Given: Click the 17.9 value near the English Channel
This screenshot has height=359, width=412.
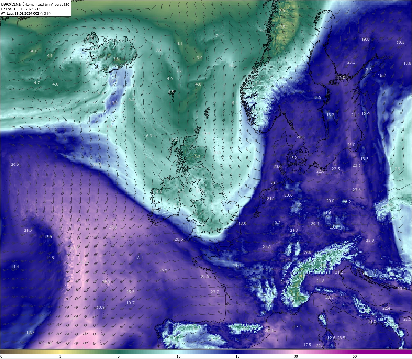Looking at the screenshot, I should (242, 224).
